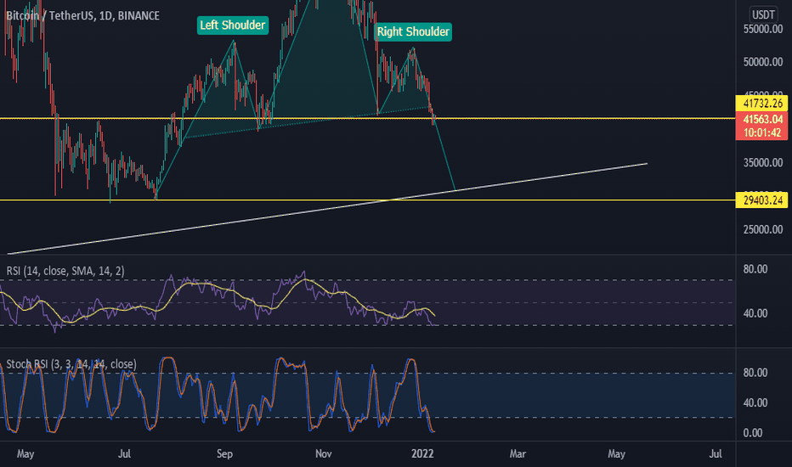Click the 55000.00 price axis label
The width and height of the screenshot is (792, 467).
pyautogui.click(x=763, y=29)
